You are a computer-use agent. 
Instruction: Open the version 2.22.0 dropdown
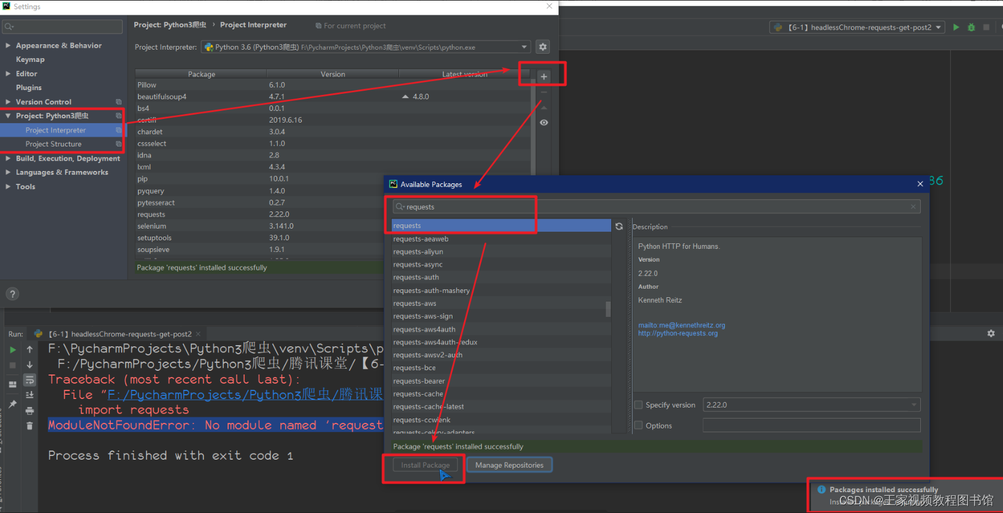click(913, 405)
